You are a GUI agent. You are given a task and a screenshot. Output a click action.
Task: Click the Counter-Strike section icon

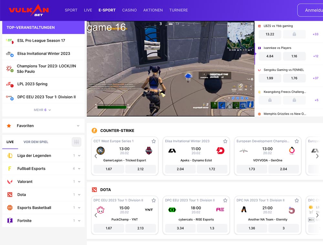pyautogui.click(x=94, y=131)
